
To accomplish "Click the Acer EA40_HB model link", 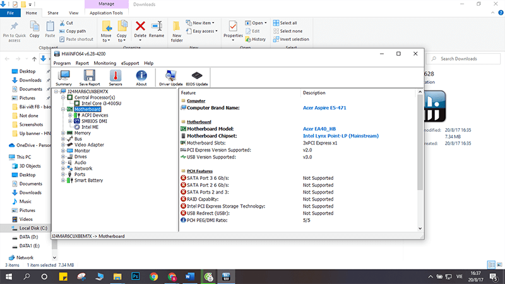I will tap(319, 129).
